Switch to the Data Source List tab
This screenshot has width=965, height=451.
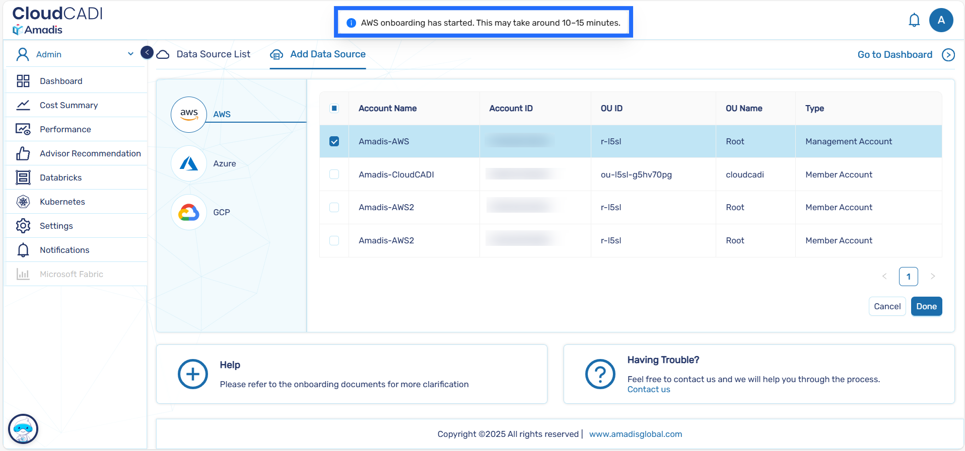tap(213, 54)
